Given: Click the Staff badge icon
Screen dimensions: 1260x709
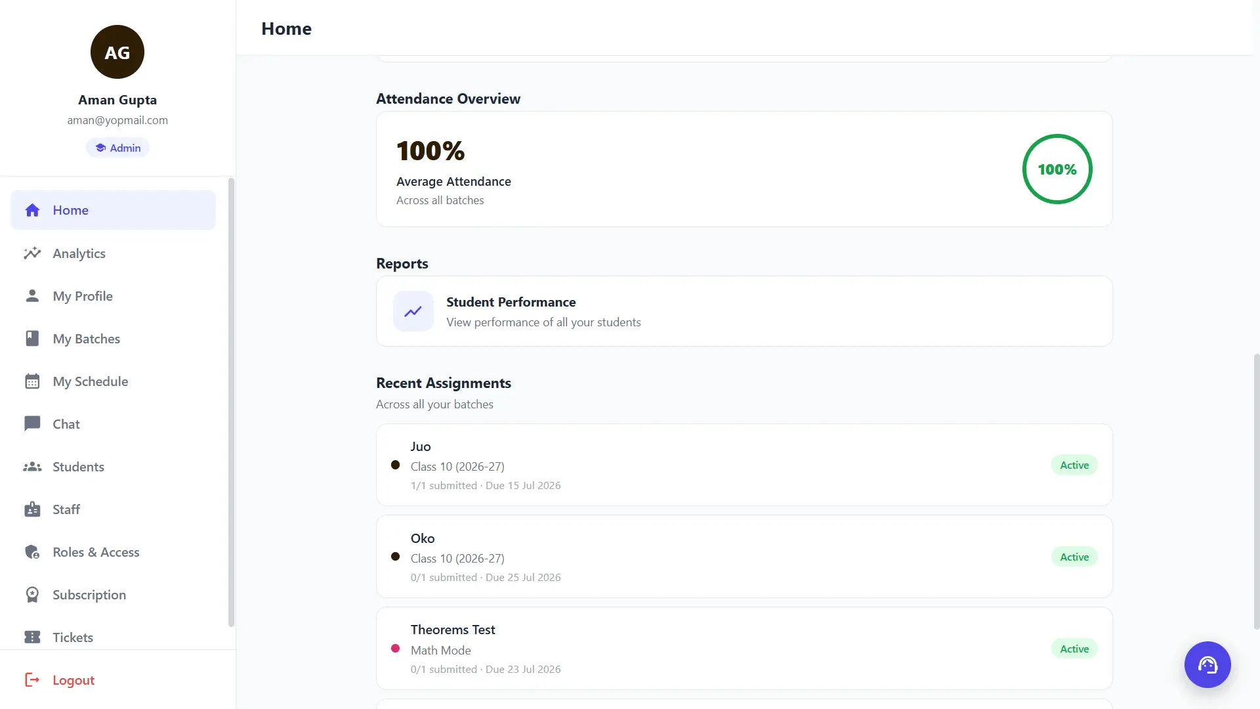Looking at the screenshot, I should point(32,509).
